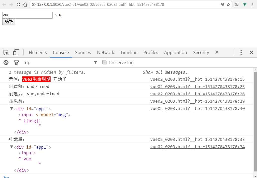Click the red vue2生命周期 highlighted text
The image size is (257, 178).
point(36,79)
